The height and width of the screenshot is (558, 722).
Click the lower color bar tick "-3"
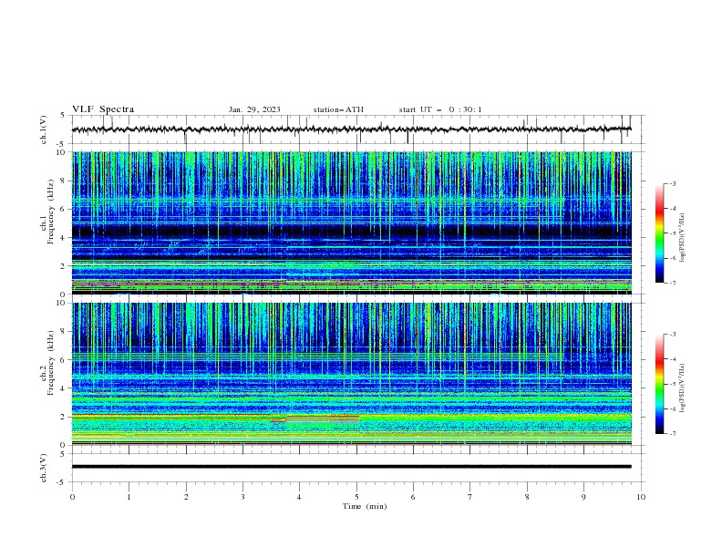672,335
